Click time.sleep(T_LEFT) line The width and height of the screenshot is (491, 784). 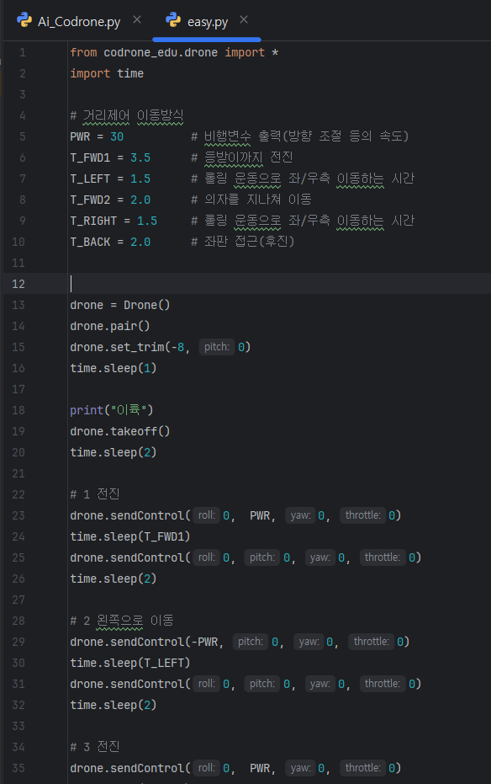click(130, 663)
